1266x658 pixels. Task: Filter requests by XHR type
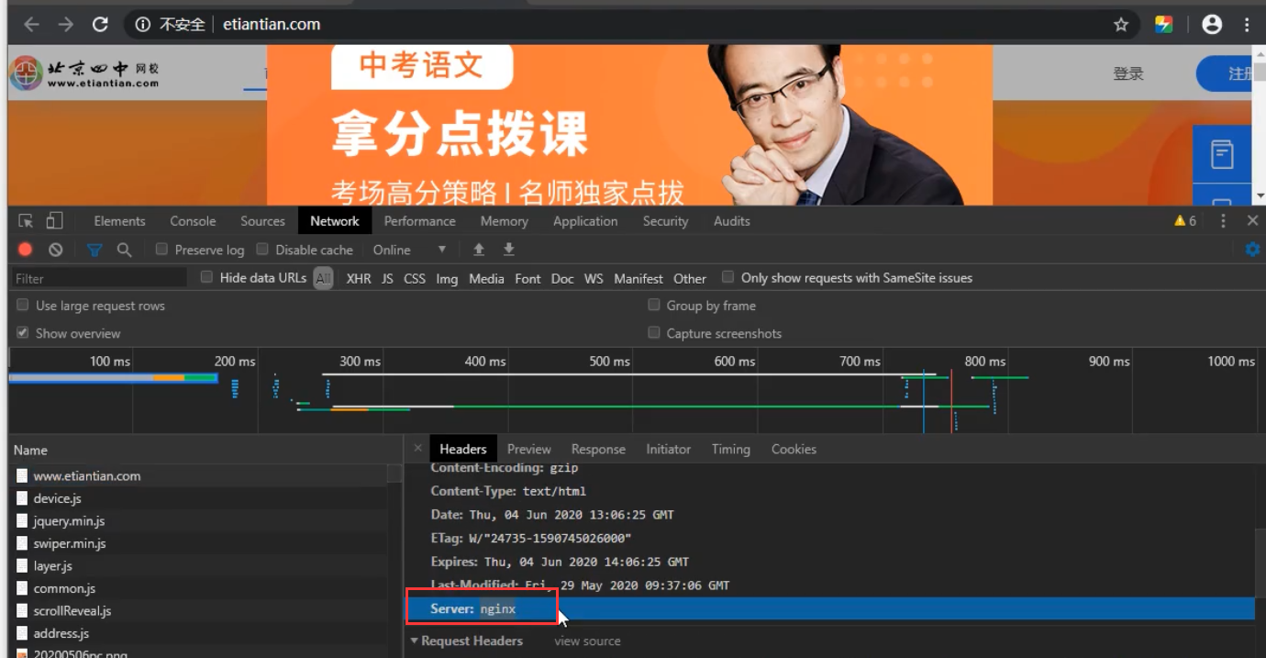point(359,278)
